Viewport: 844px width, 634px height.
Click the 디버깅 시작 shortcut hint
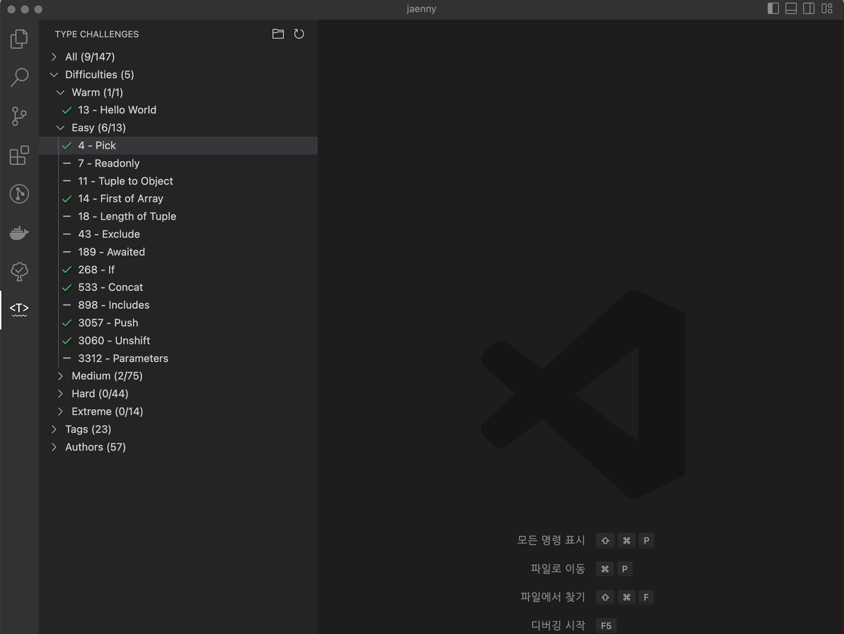558,625
